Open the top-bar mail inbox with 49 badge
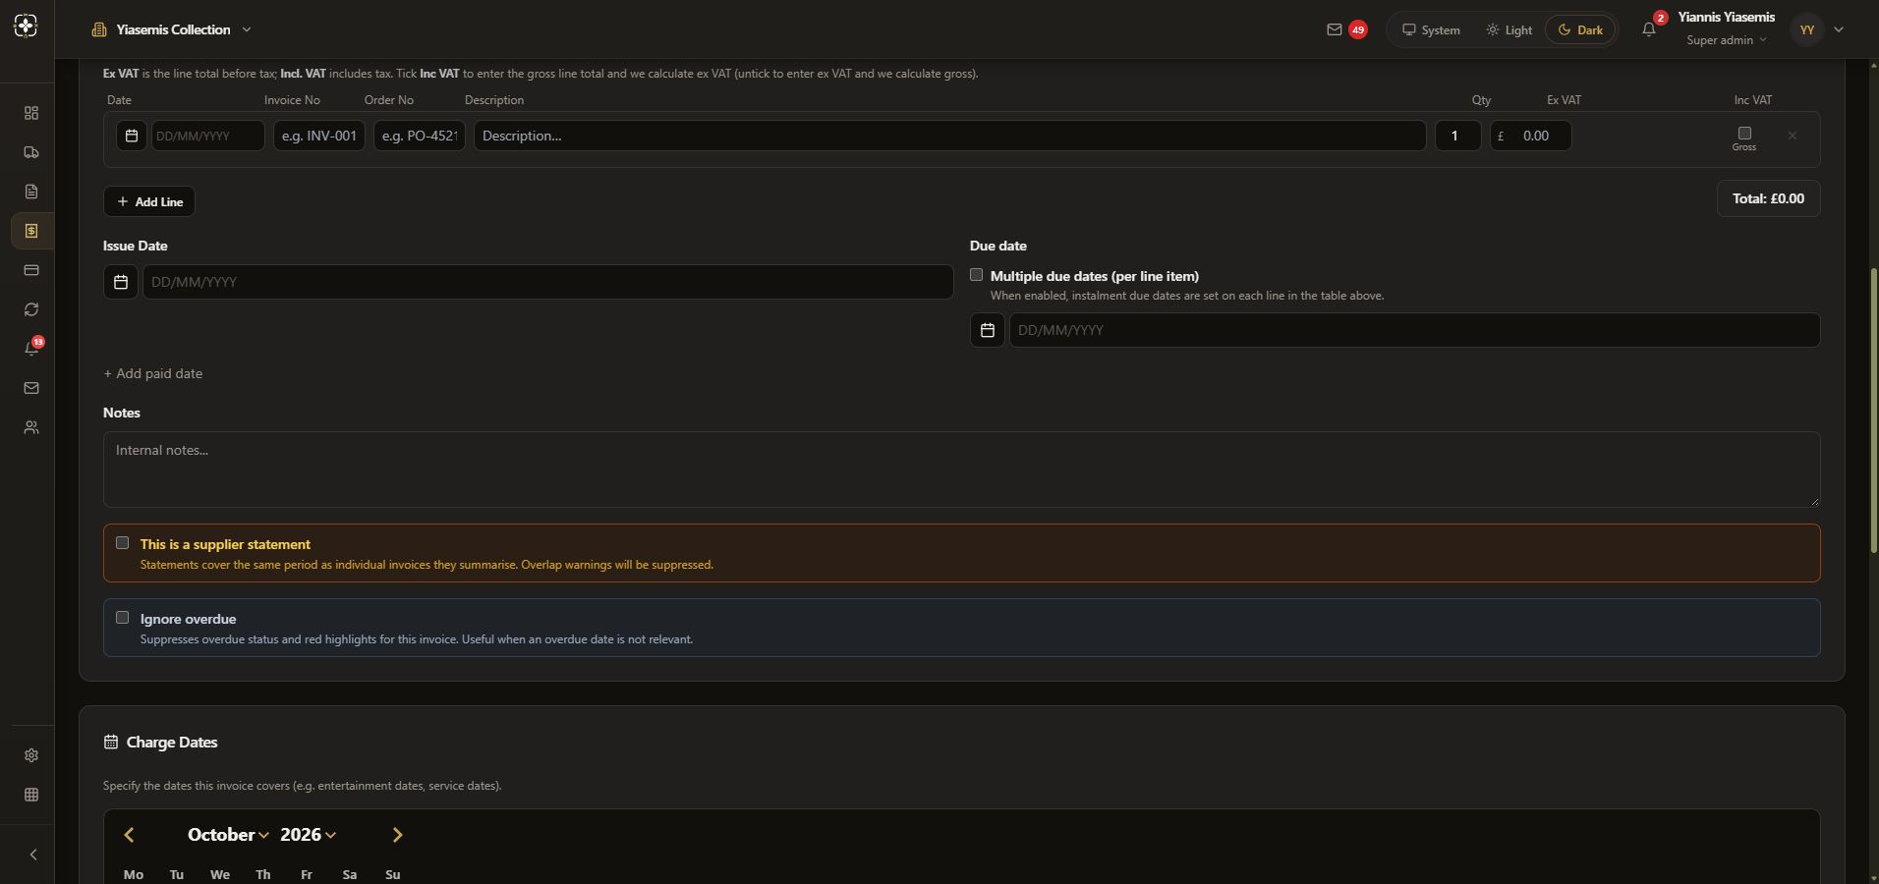1879x884 pixels. (1345, 29)
